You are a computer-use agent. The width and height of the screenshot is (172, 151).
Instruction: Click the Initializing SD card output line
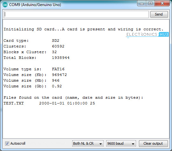click(x=84, y=29)
